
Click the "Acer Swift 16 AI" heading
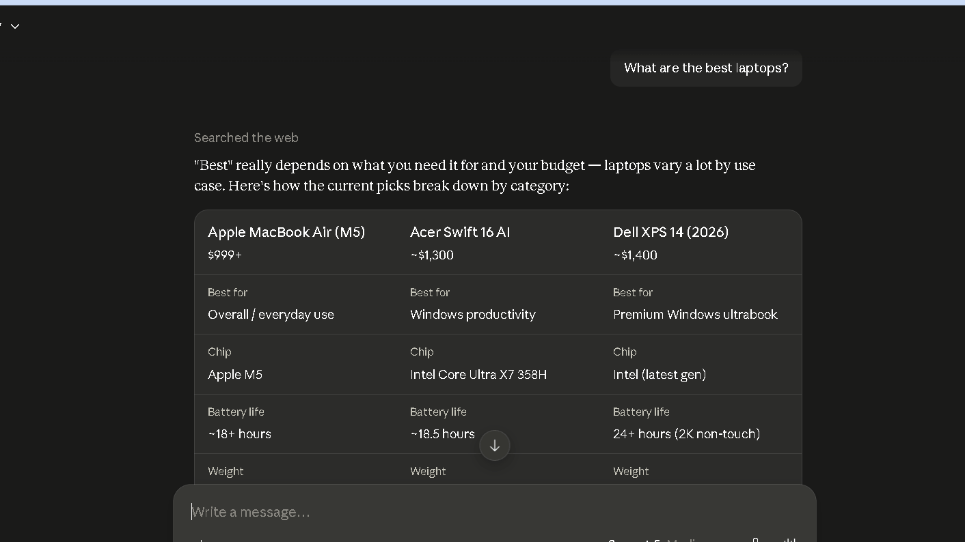click(460, 232)
